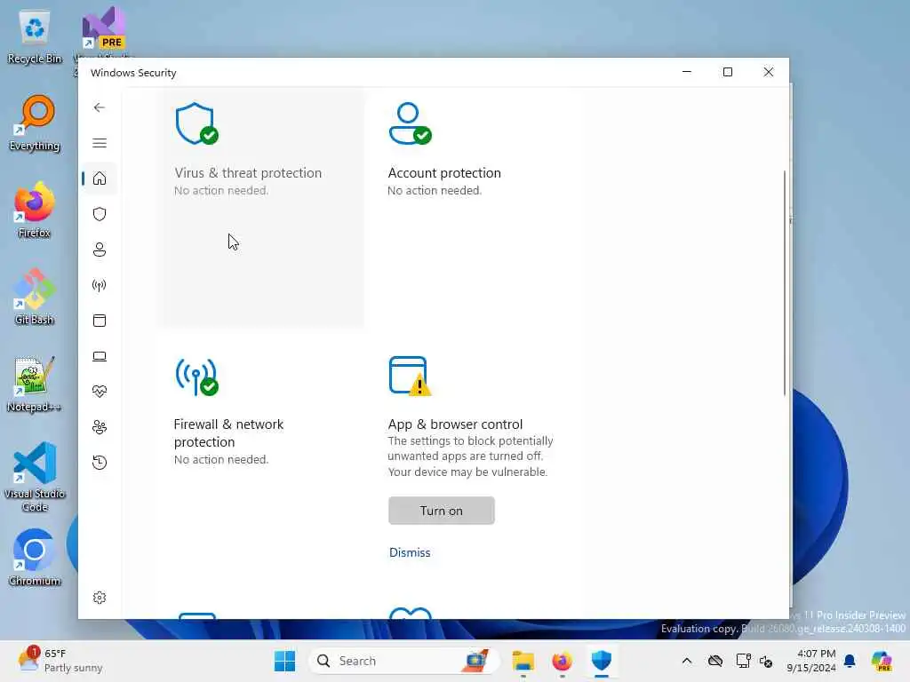Click the Windows Security vertical scrollbar
Viewport: 910px width, 682px height.
784,283
